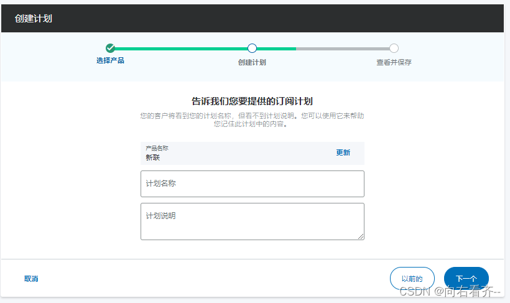
Task: Click the 更新 link for product name
Action: (x=343, y=152)
